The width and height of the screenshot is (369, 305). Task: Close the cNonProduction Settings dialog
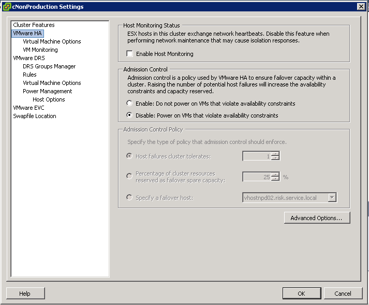coord(361,7)
